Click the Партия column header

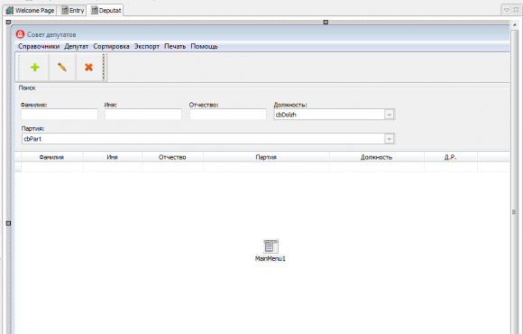tap(266, 157)
